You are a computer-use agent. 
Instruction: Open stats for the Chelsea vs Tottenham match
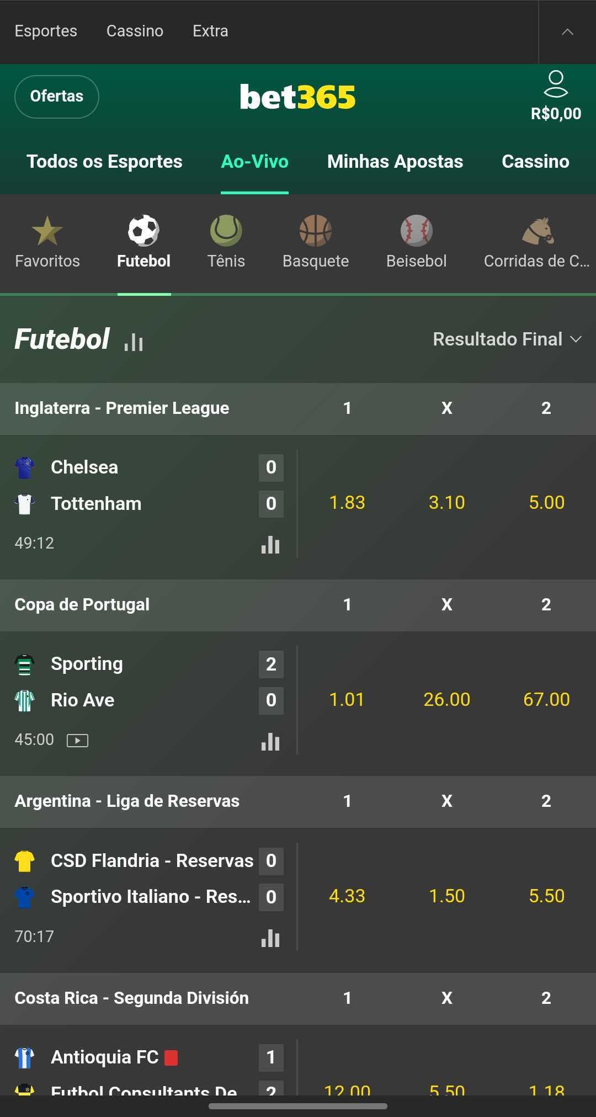[x=270, y=545]
